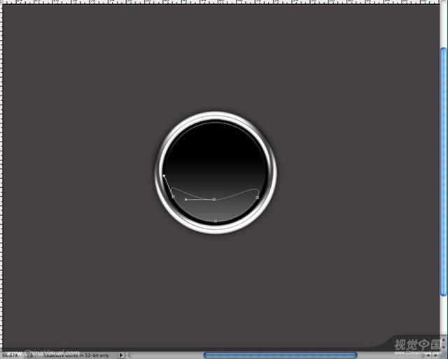Click the status bar info text field

pos(76,355)
